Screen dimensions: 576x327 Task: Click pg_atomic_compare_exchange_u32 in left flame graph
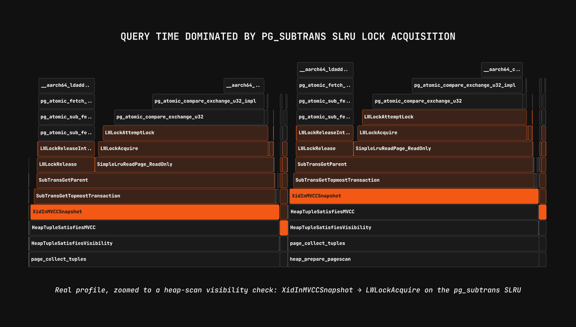[x=189, y=117]
